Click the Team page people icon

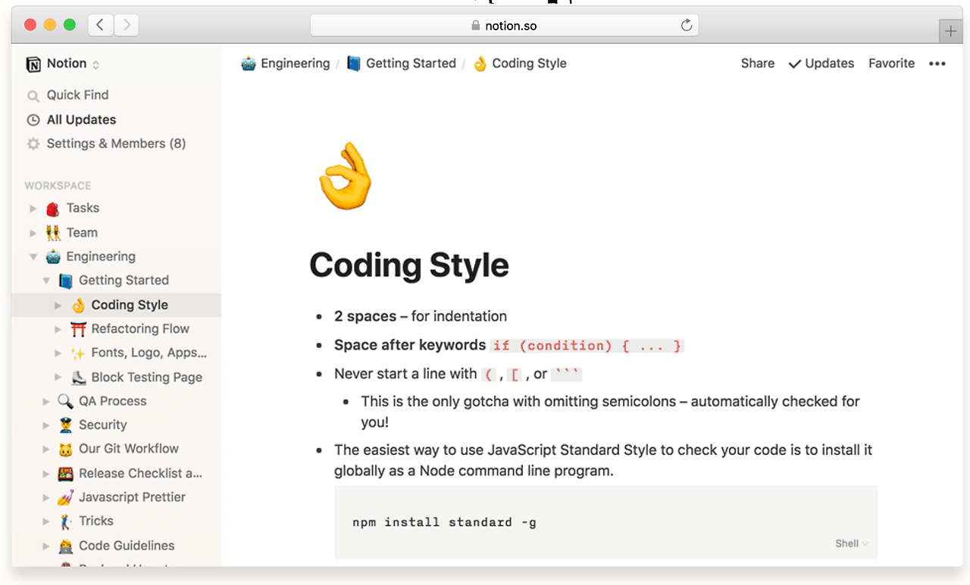[53, 233]
